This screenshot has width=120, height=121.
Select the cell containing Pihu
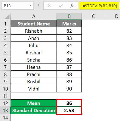pos(33,46)
